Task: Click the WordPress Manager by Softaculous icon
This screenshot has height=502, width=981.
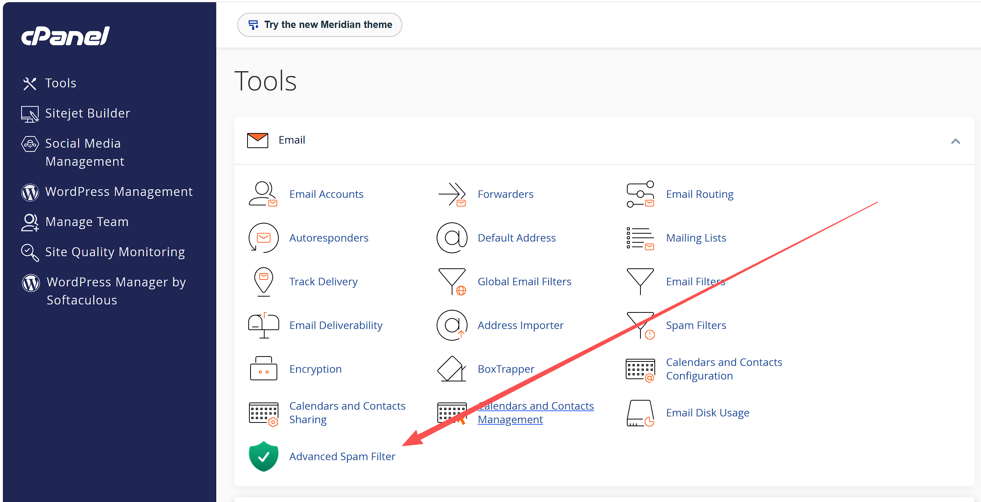Action: pyautogui.click(x=31, y=283)
